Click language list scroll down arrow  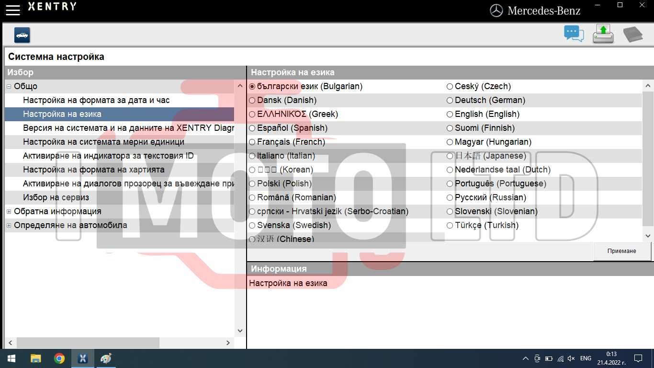click(x=648, y=236)
